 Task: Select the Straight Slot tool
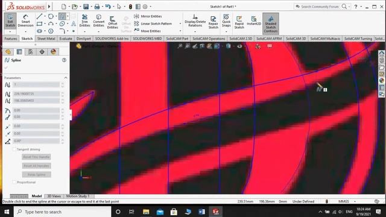[39, 31]
